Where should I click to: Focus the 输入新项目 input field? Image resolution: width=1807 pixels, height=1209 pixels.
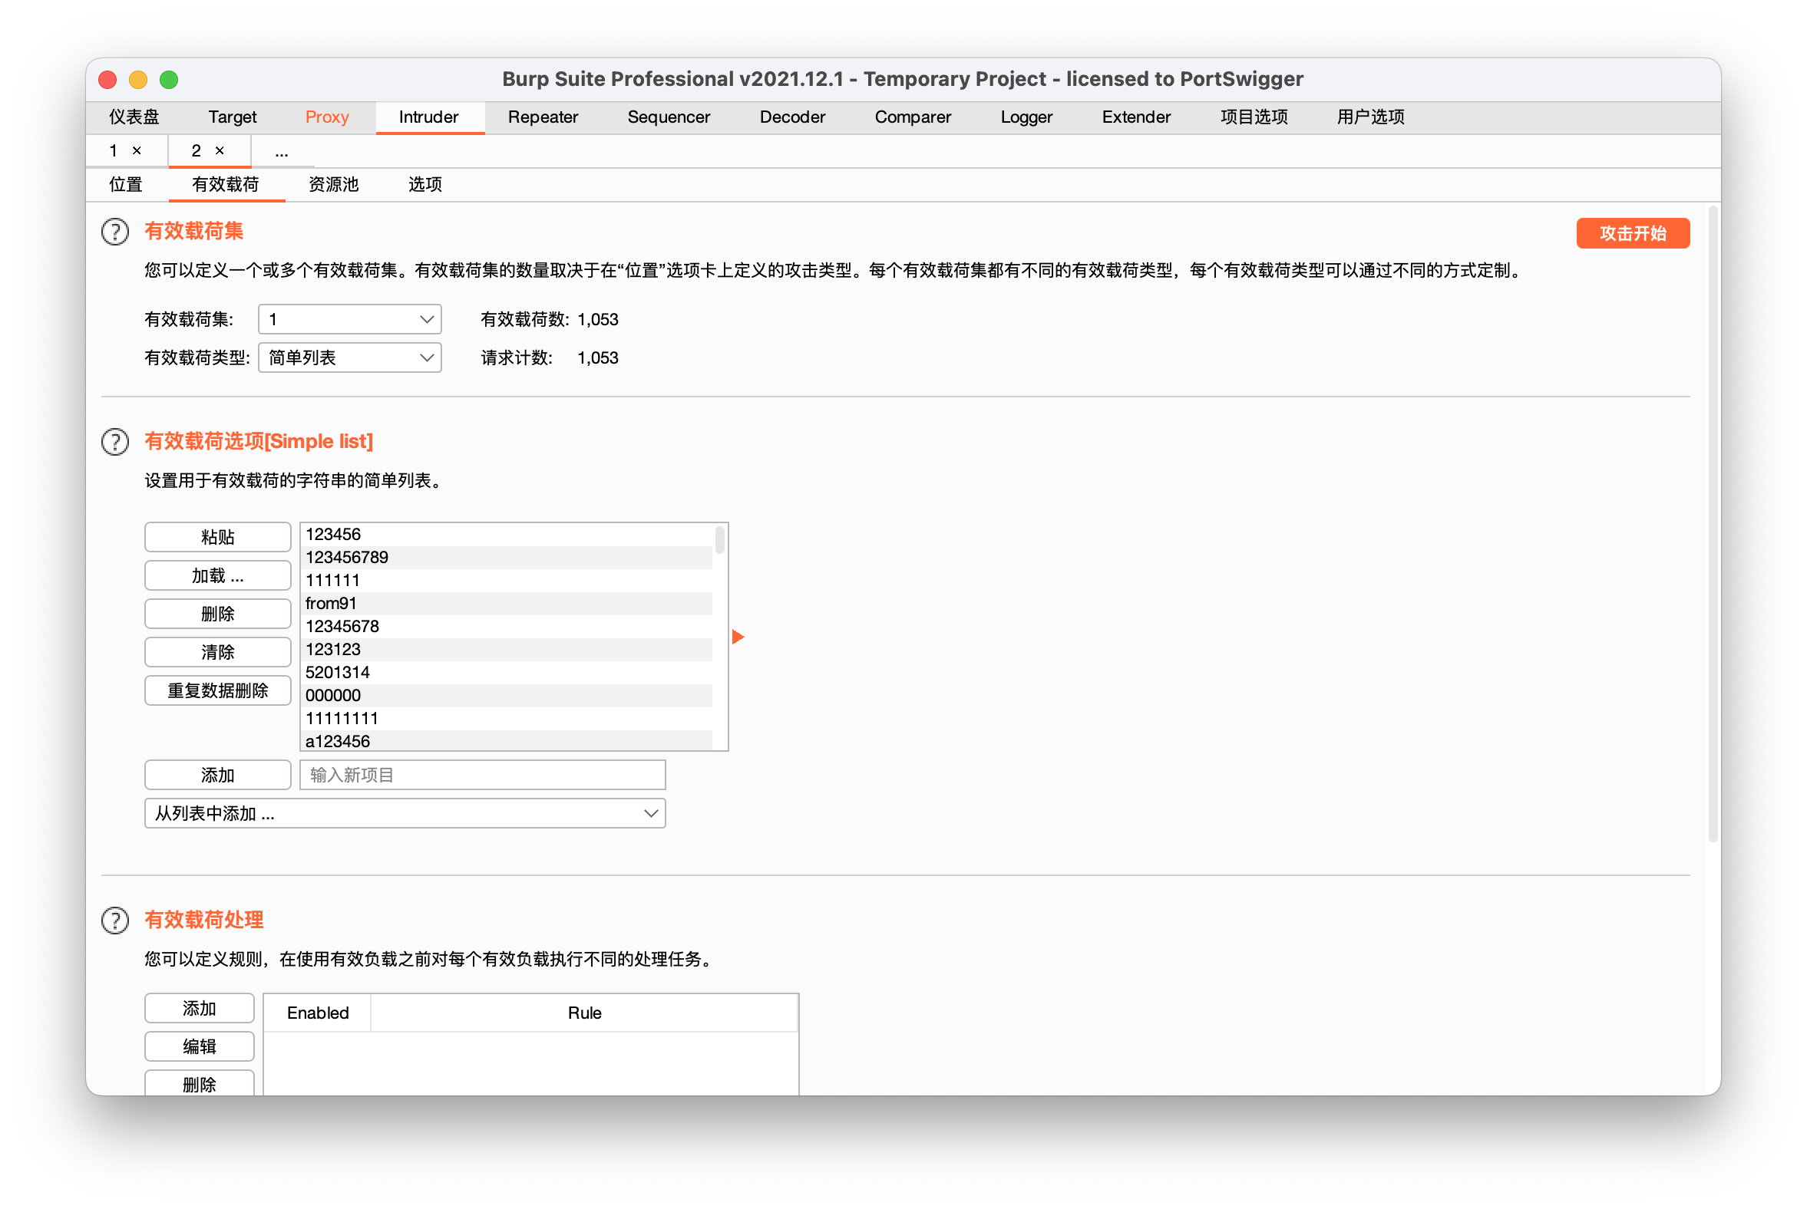482,776
